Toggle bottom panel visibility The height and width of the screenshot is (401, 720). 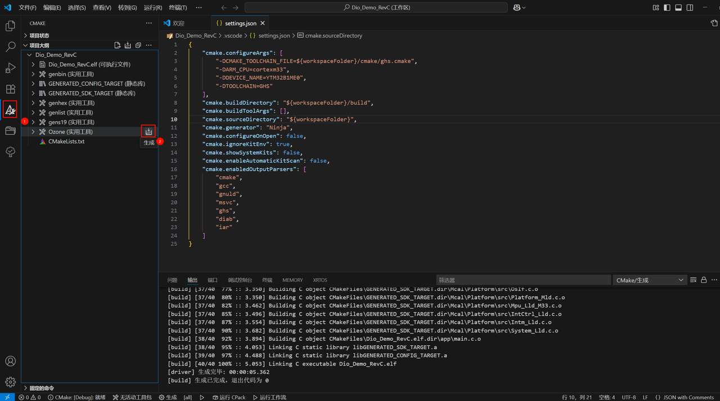pyautogui.click(x=678, y=7)
